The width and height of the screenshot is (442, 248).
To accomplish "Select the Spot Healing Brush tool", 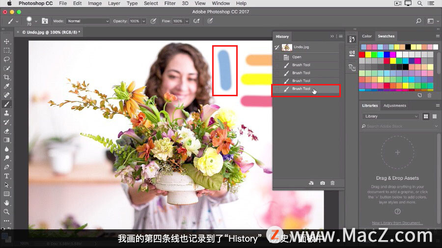I will [x=6, y=95].
